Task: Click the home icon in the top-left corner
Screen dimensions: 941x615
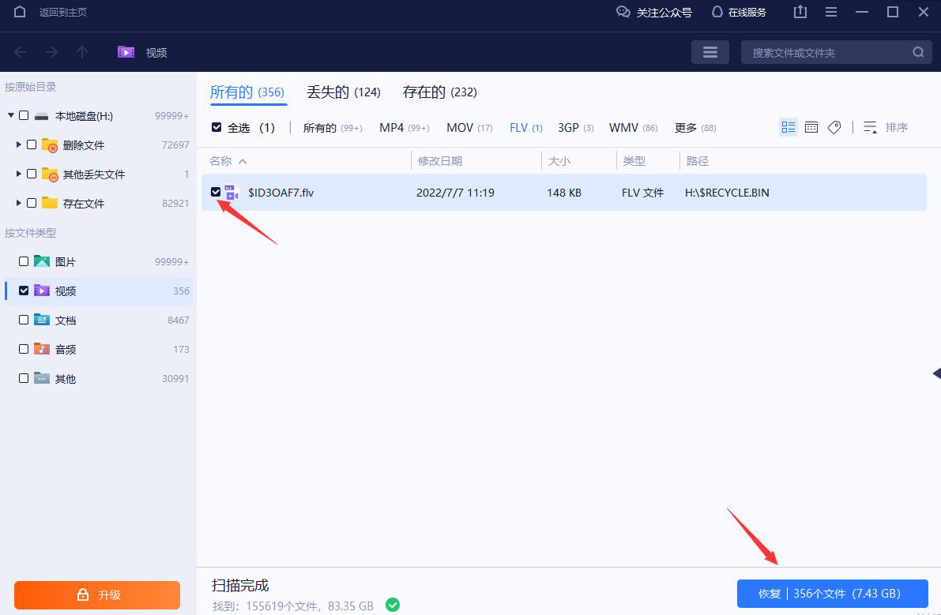Action: [20, 12]
